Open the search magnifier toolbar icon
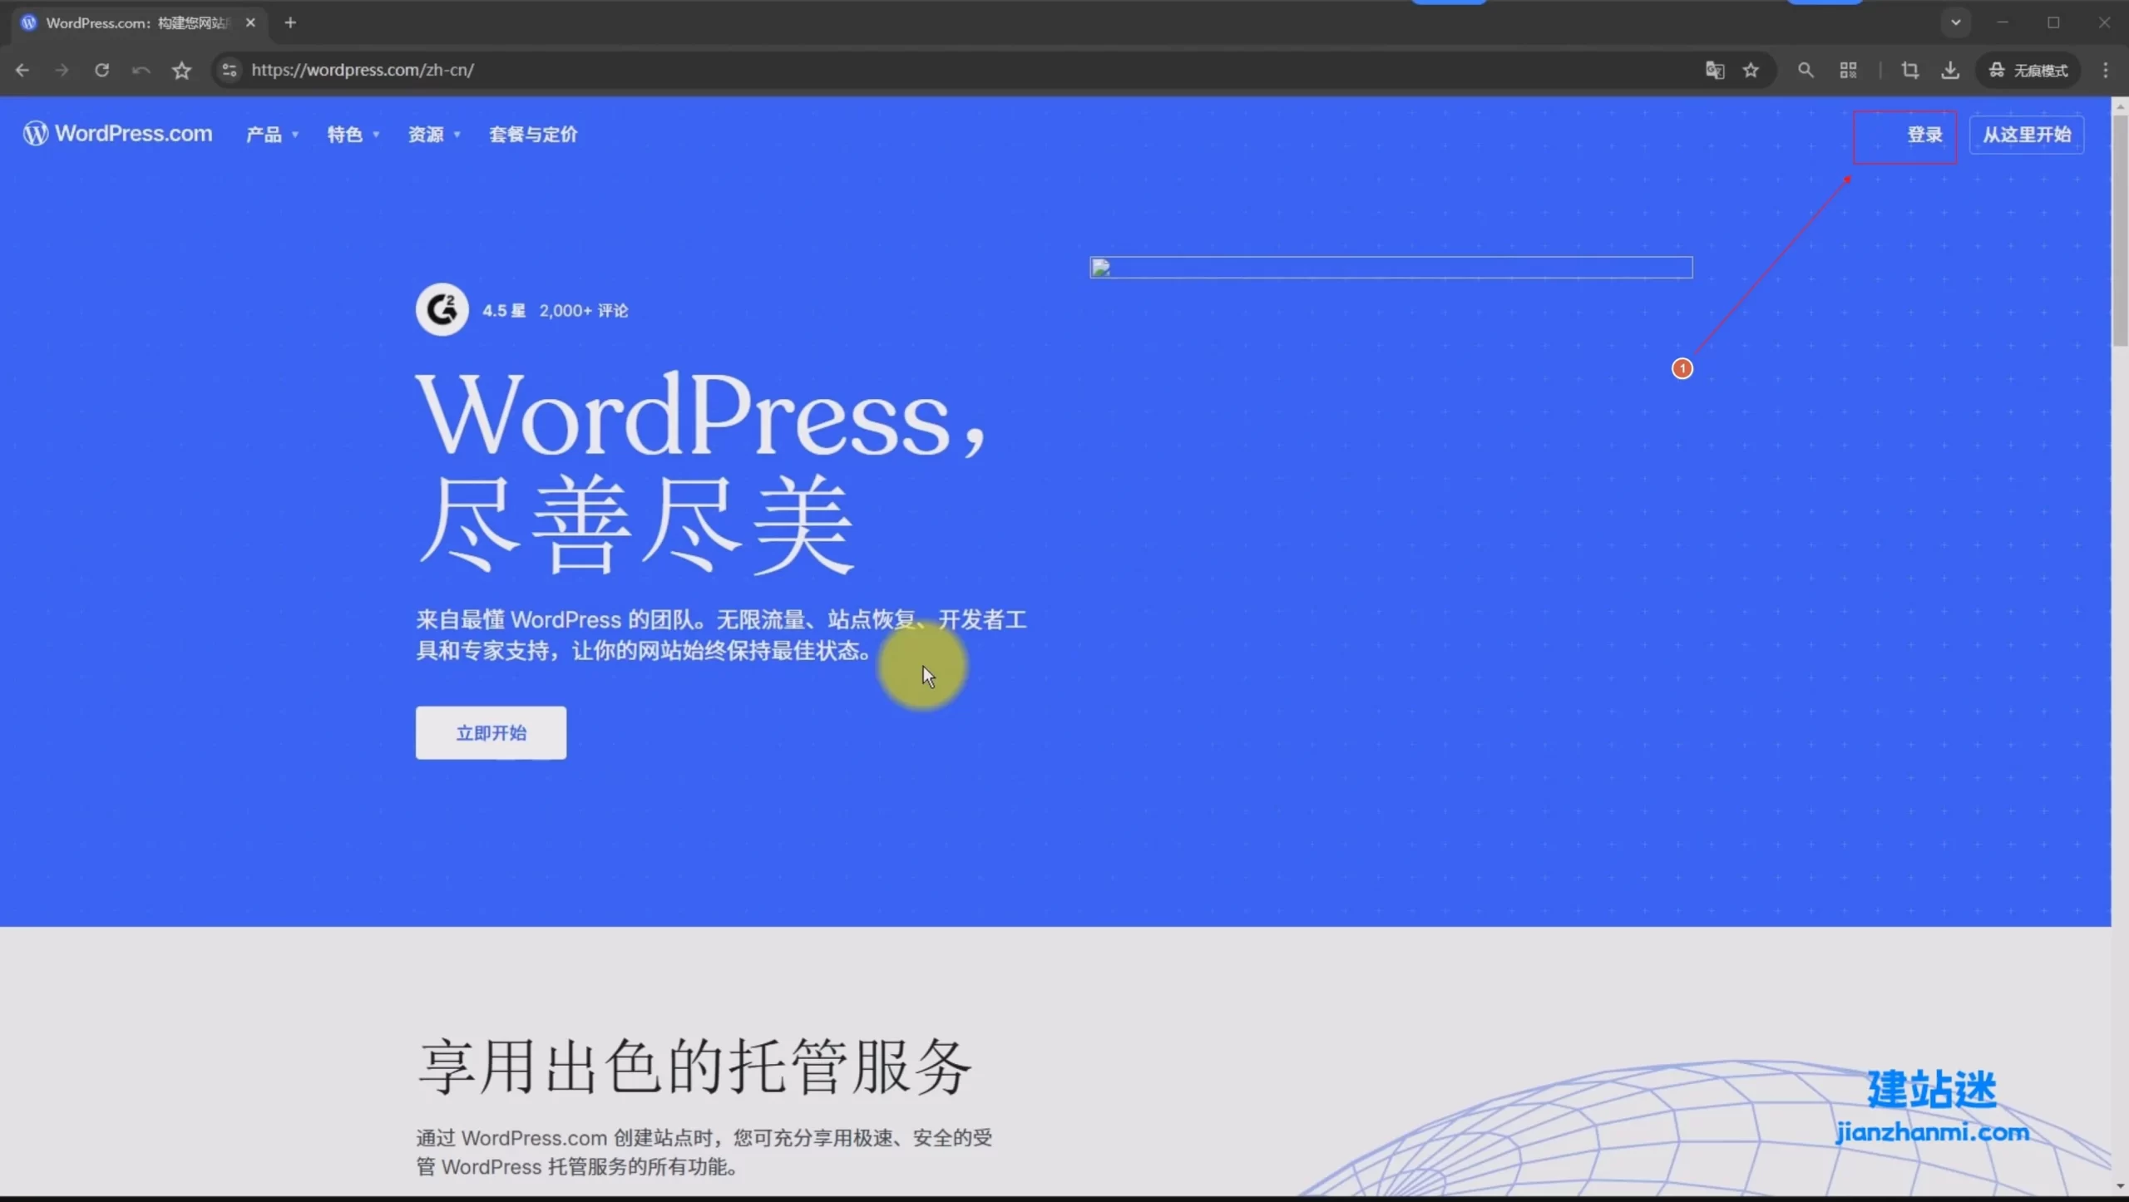The height and width of the screenshot is (1202, 2129). point(1805,71)
